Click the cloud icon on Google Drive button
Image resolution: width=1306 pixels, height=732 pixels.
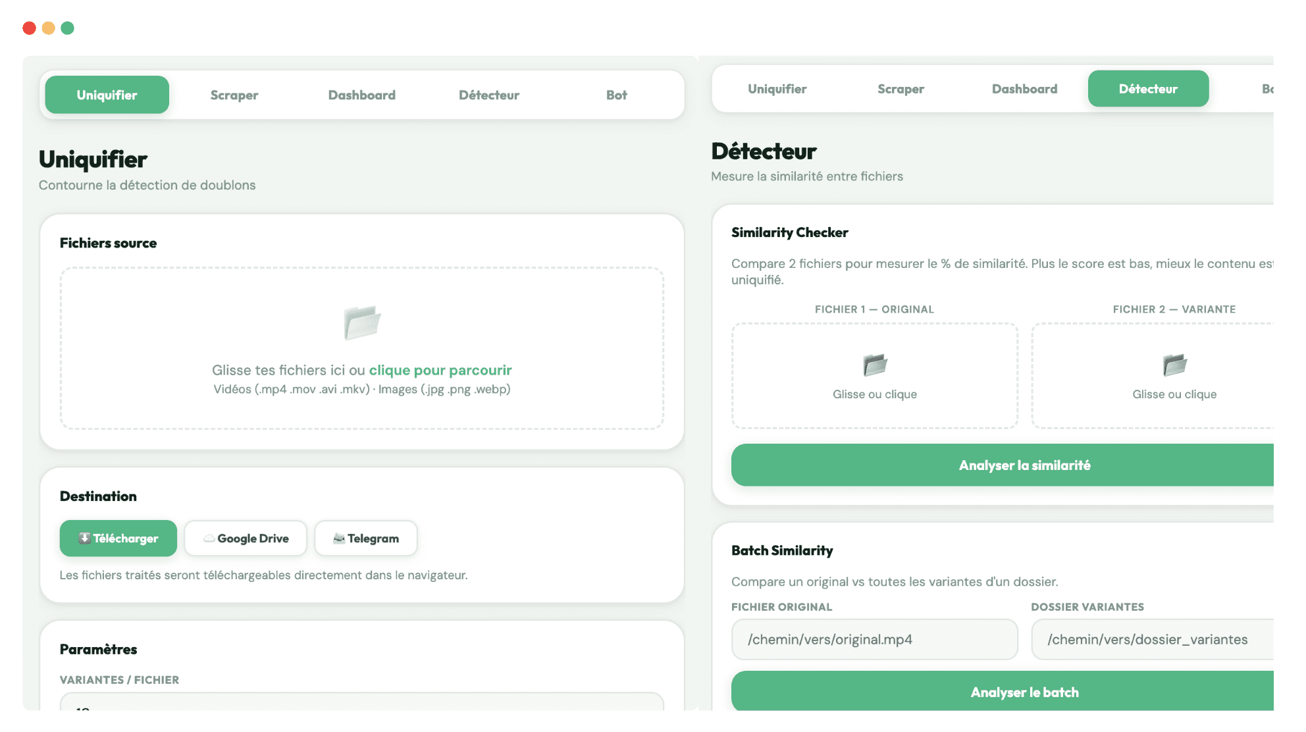coord(209,538)
